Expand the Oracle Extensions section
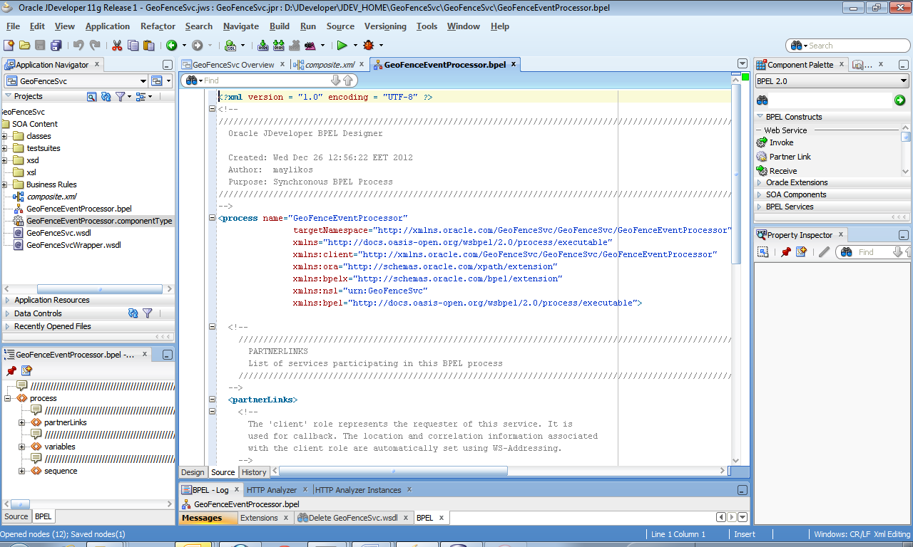The height and width of the screenshot is (547, 913). coord(760,182)
